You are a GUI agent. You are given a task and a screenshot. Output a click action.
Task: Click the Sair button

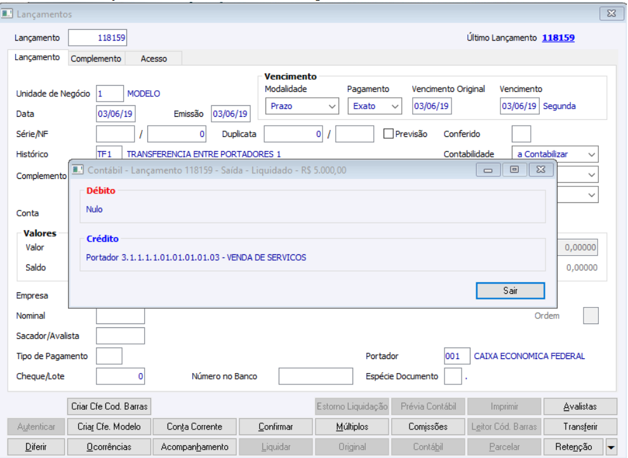tap(511, 291)
